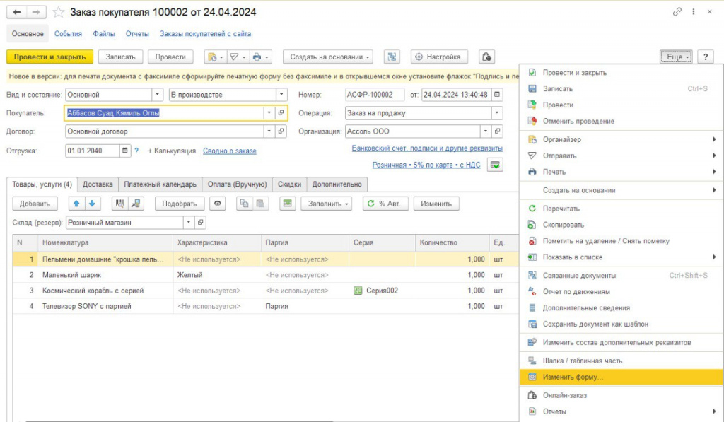Open the question mark help button
Viewport: 724px width, 422px height.
706,57
